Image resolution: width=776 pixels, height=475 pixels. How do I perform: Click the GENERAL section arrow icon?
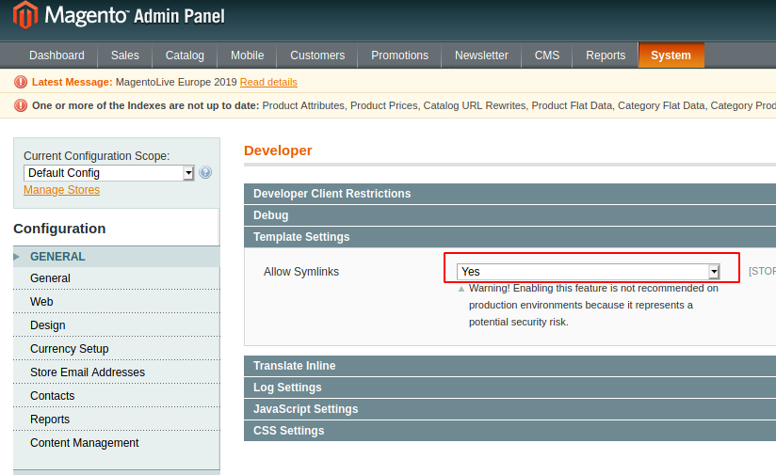point(16,257)
